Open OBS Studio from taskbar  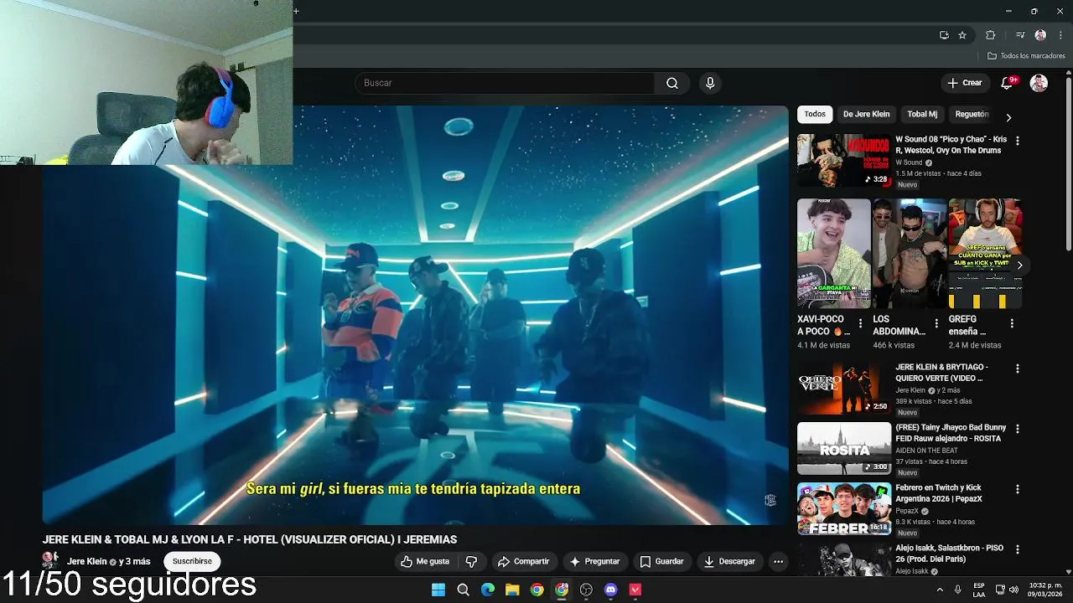pyautogui.click(x=586, y=590)
